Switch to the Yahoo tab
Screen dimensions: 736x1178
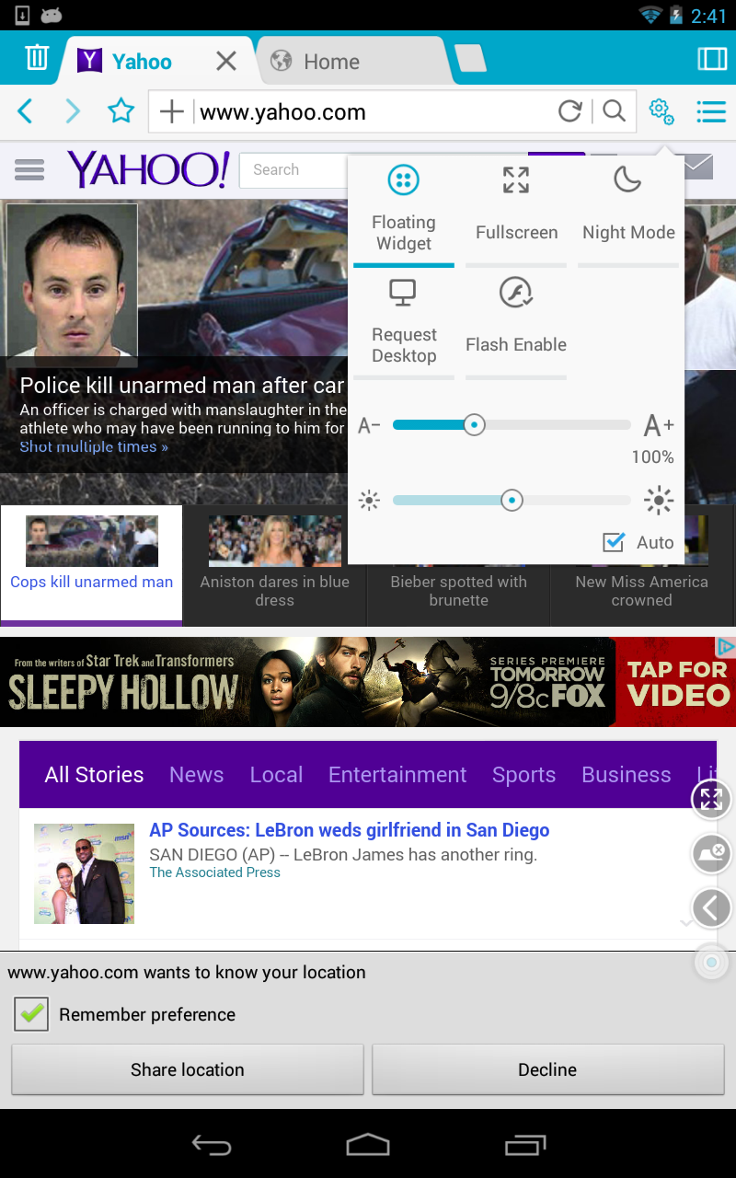tap(141, 62)
